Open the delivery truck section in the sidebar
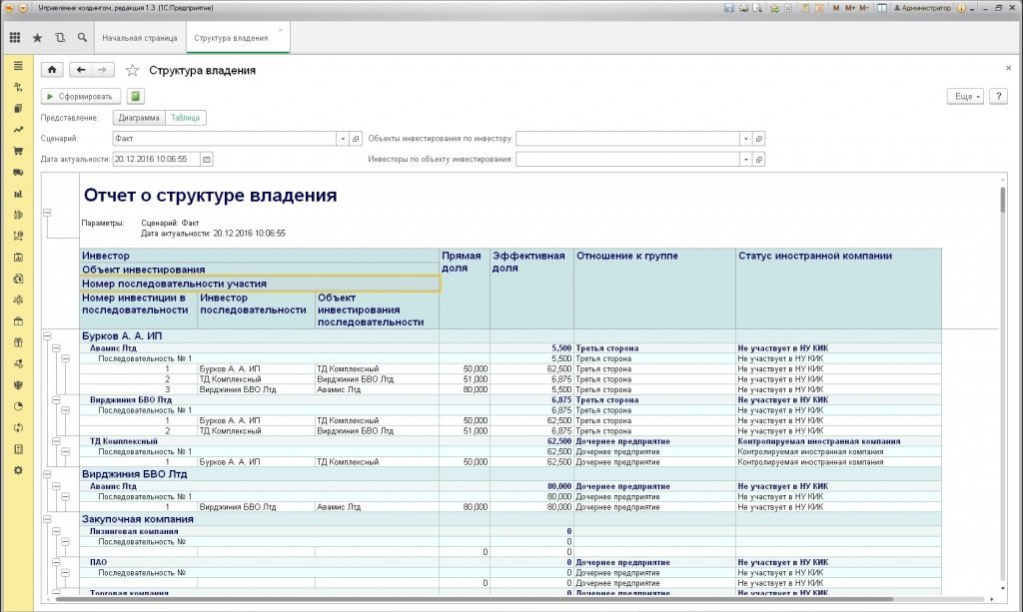The width and height of the screenshot is (1023, 612). coord(18,172)
